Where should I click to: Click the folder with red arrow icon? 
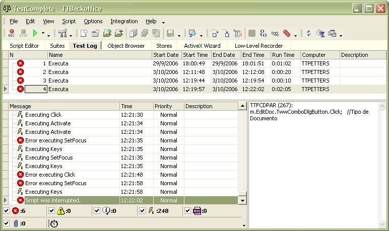click(119, 33)
